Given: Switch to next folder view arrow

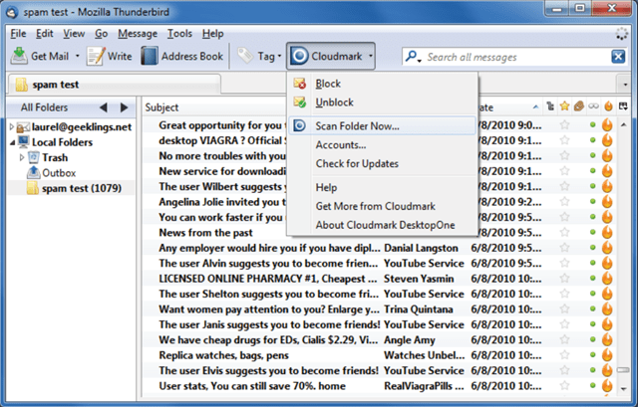Looking at the screenshot, I should [124, 107].
